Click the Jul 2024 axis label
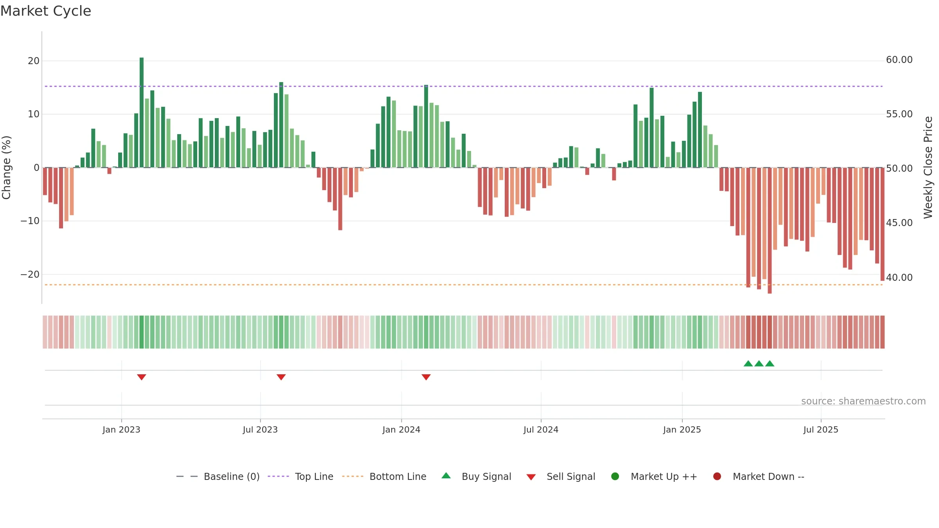 541,430
